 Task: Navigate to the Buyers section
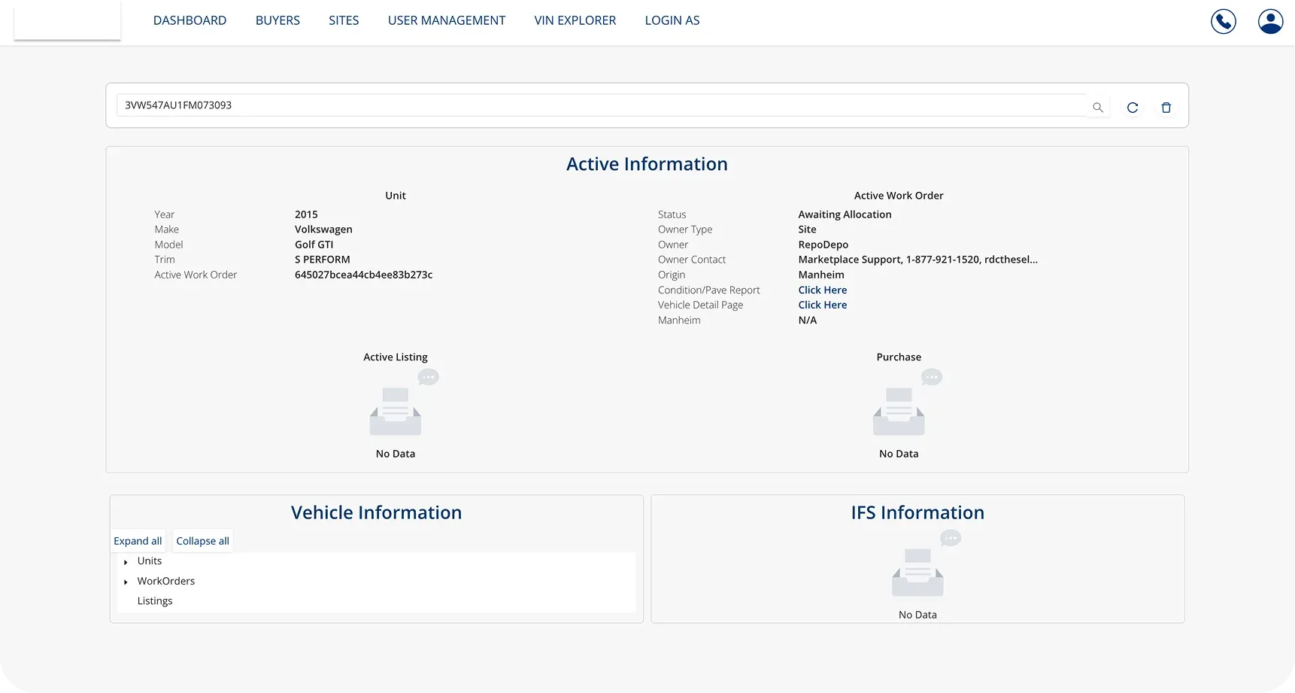click(277, 20)
